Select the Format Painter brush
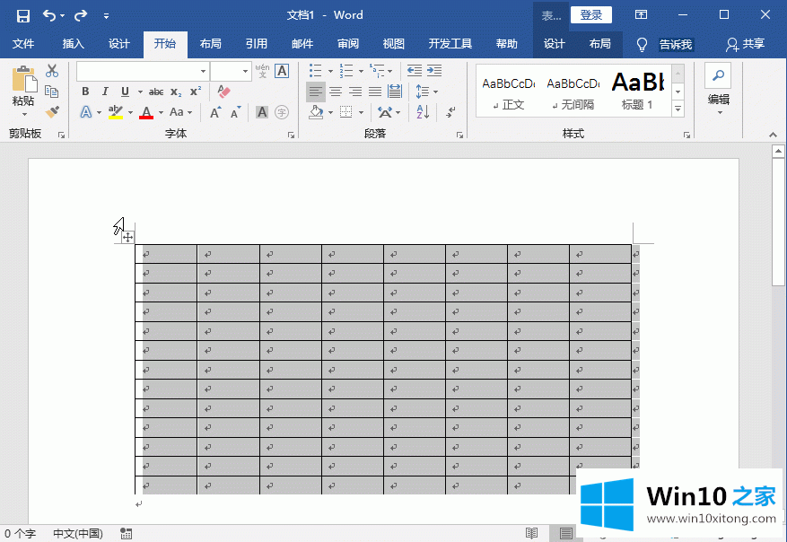 (52, 111)
